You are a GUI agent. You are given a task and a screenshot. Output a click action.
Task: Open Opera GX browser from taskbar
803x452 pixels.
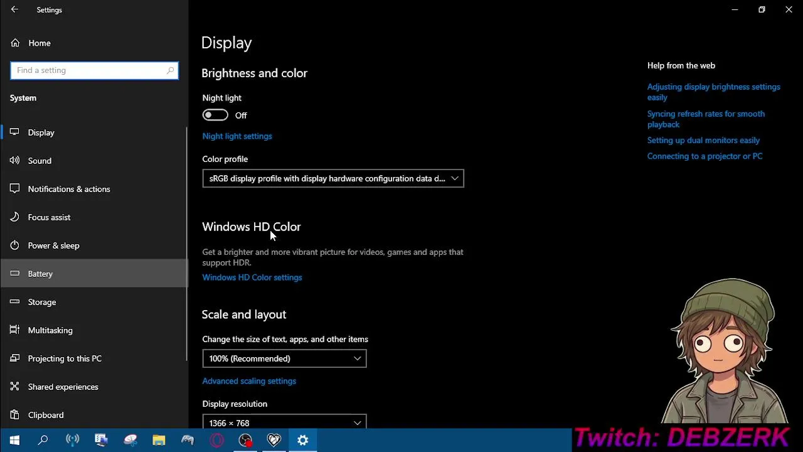[216, 441]
